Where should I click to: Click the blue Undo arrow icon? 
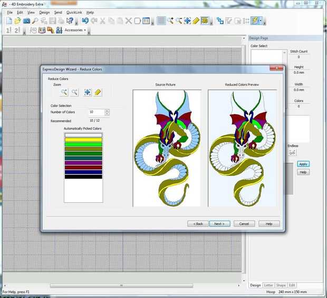tap(85, 21)
